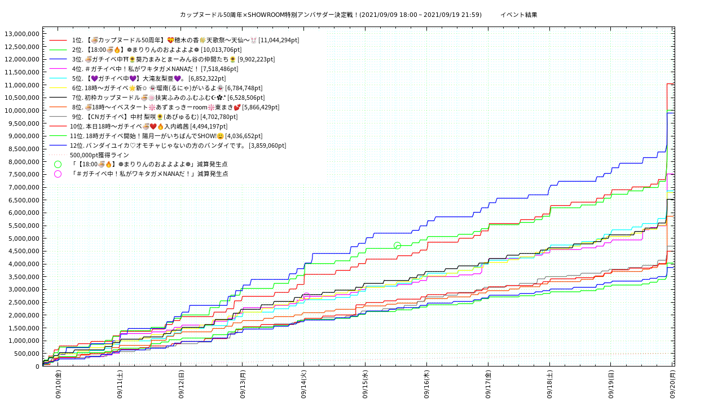Click y-axis label 13,000,000

pyautogui.click(x=22, y=34)
